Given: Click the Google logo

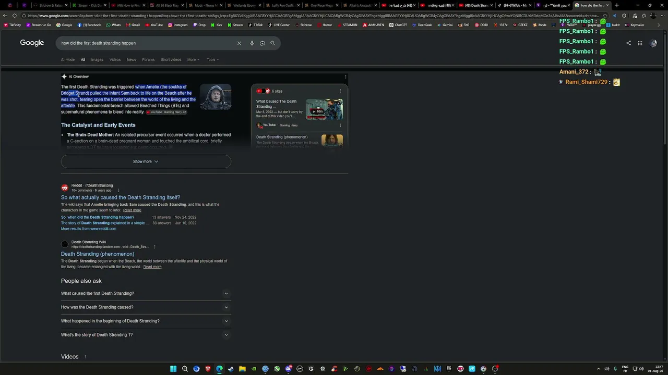Looking at the screenshot, I should pyautogui.click(x=32, y=43).
